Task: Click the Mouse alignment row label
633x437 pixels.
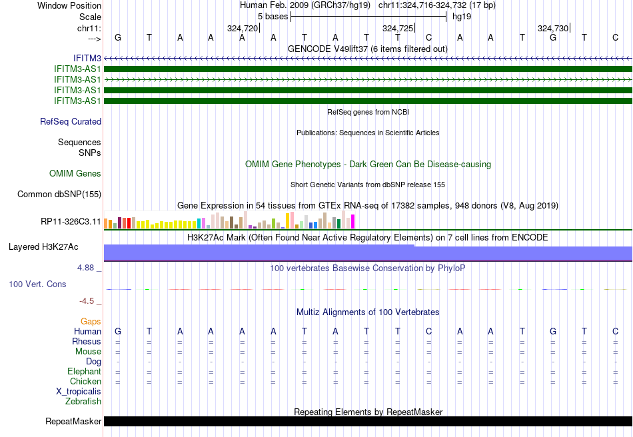Action: click(x=88, y=352)
